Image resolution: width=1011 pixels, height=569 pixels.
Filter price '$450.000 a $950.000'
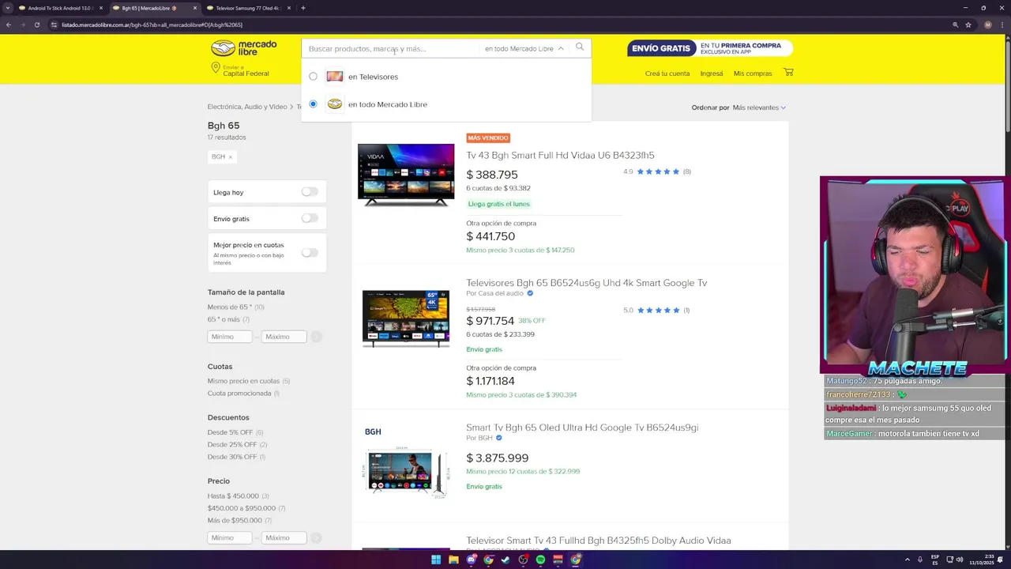pyautogui.click(x=242, y=508)
